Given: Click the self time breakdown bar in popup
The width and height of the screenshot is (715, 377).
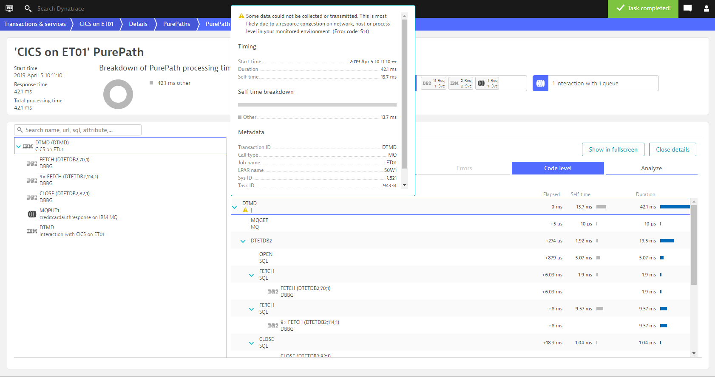Looking at the screenshot, I should tap(317, 104).
